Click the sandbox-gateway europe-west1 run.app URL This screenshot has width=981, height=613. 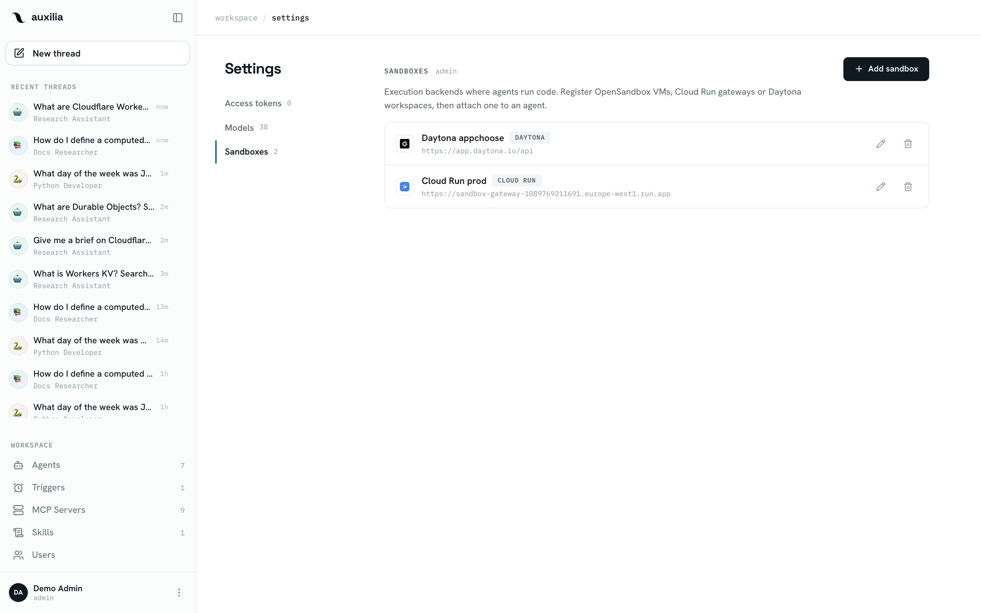click(x=546, y=194)
